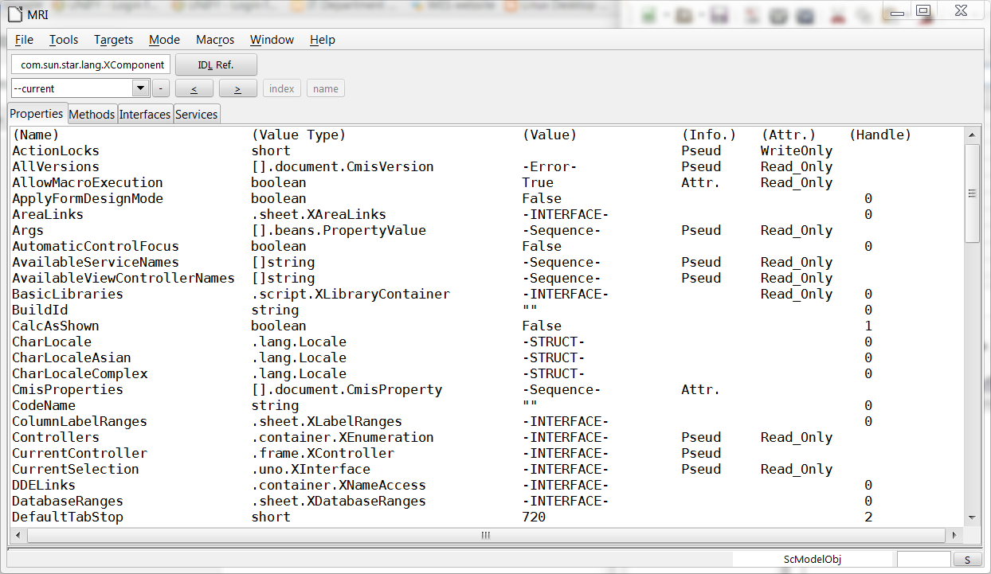The height and width of the screenshot is (574, 991).
Task: Go back with the < button
Action: pyautogui.click(x=194, y=88)
